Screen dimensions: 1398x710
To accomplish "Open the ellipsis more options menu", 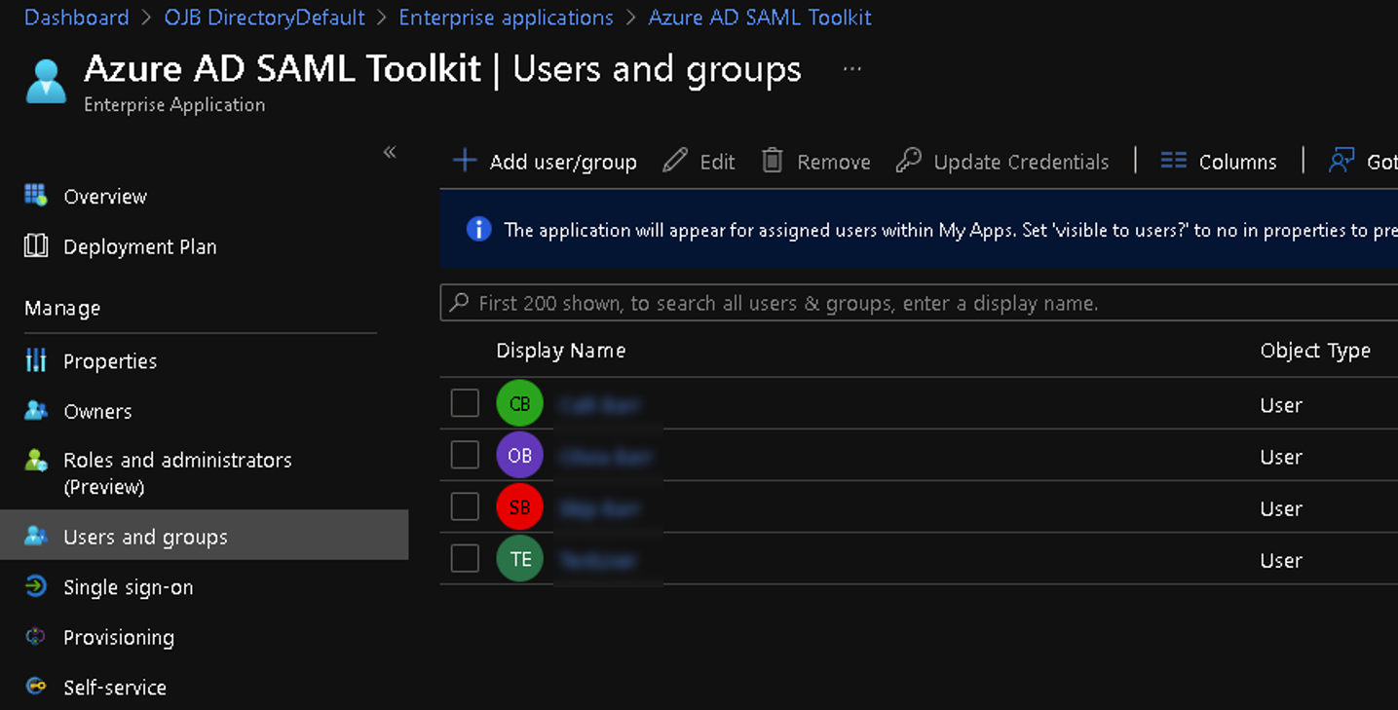I will pyautogui.click(x=852, y=69).
